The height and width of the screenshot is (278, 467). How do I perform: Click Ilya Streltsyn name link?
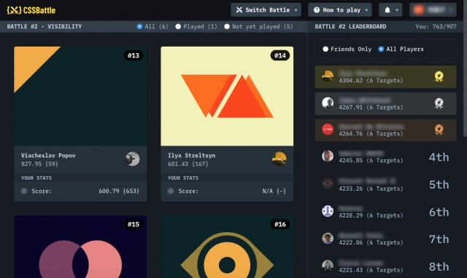(x=191, y=155)
